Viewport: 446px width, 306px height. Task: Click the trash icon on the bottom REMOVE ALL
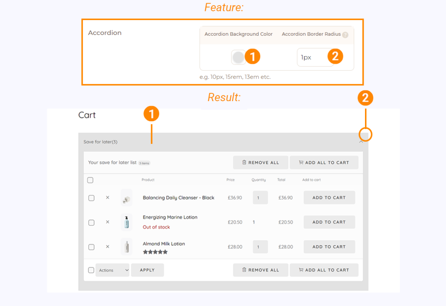point(244,269)
